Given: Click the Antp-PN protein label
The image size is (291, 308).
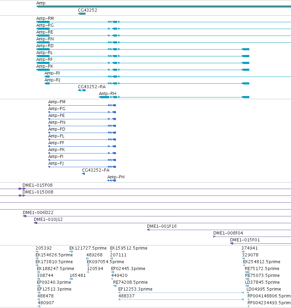Looking at the screenshot, I should tap(57, 122).
